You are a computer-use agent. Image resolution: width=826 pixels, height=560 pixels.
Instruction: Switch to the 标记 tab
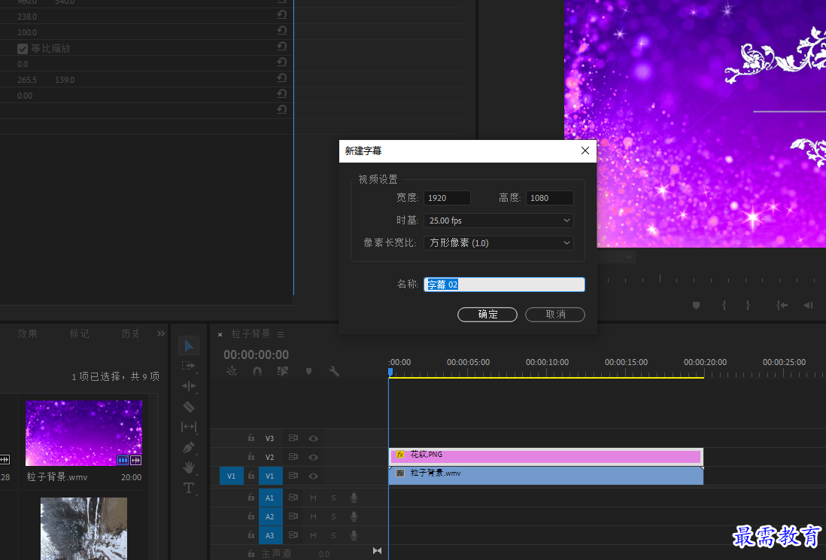pyautogui.click(x=80, y=333)
